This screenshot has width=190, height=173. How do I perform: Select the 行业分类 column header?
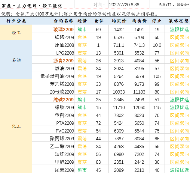tap(16, 21)
